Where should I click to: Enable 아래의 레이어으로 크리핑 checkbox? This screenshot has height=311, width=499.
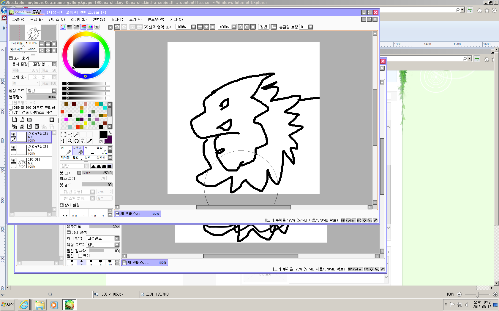tap(11, 108)
